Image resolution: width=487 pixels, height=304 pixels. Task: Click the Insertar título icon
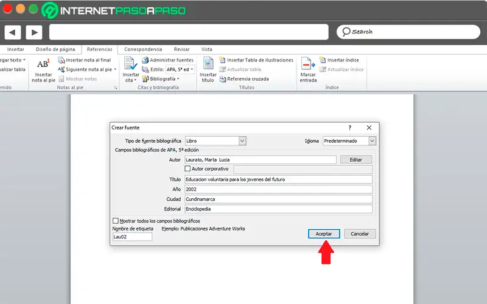[208, 63]
